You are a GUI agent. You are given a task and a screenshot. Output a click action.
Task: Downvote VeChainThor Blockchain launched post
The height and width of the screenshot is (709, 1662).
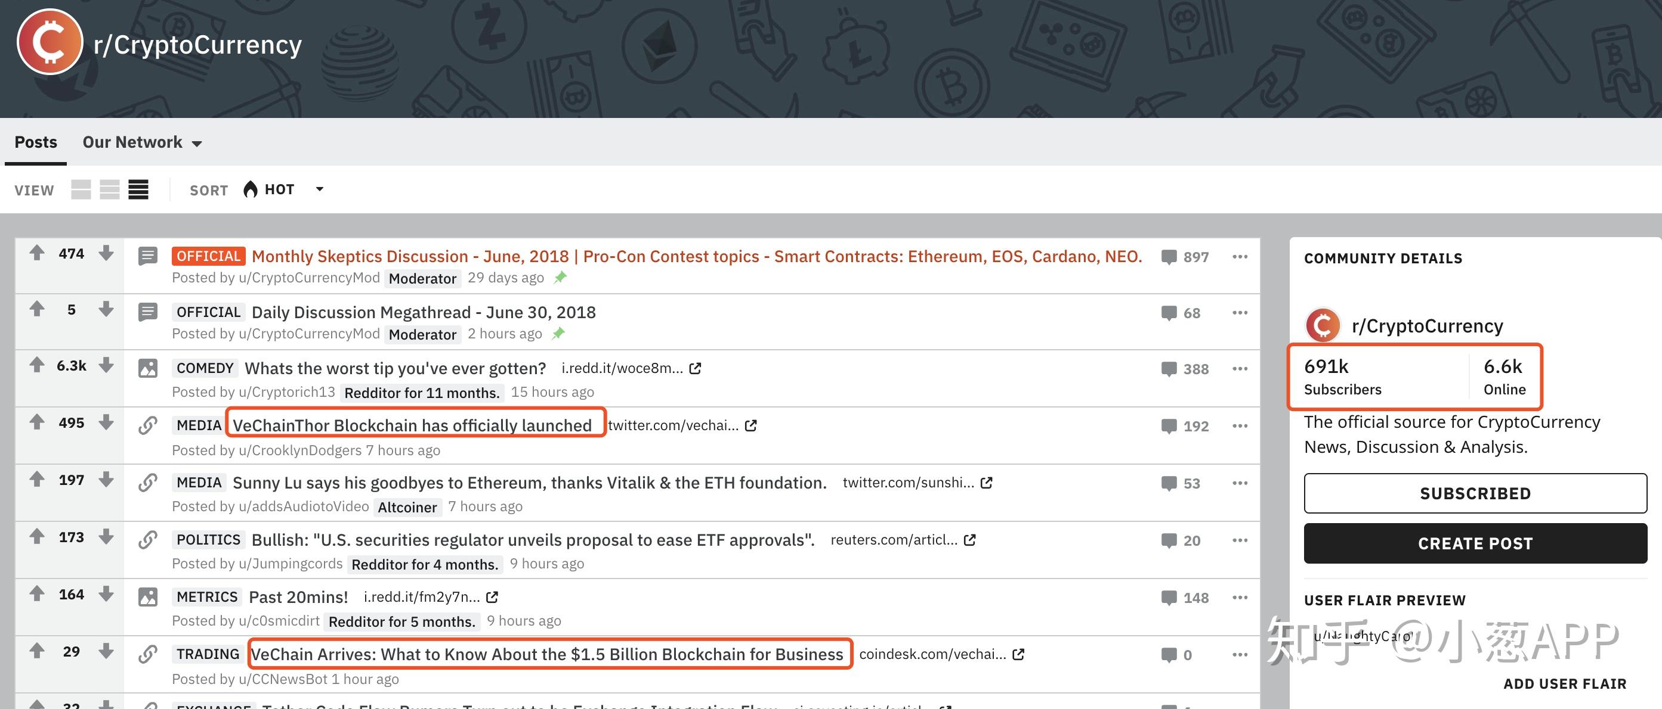pyautogui.click(x=106, y=422)
